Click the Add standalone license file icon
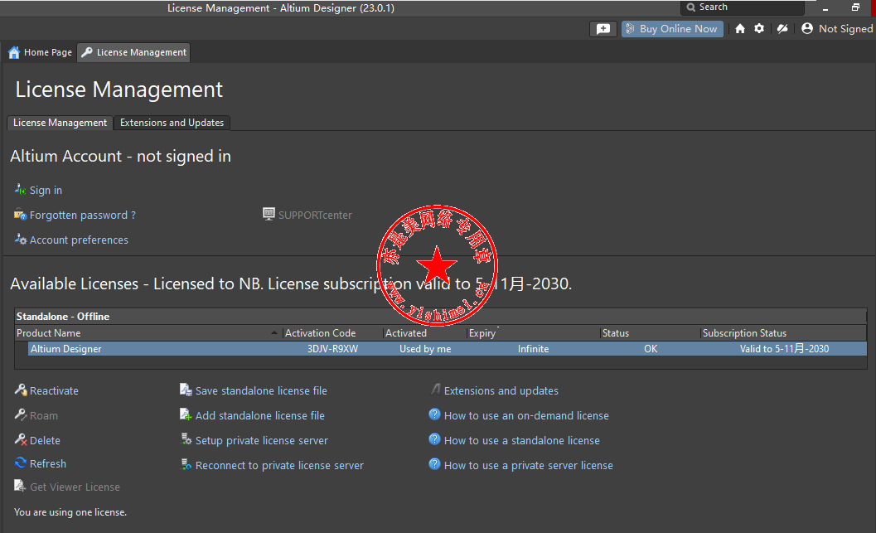The image size is (876, 533). tap(186, 414)
